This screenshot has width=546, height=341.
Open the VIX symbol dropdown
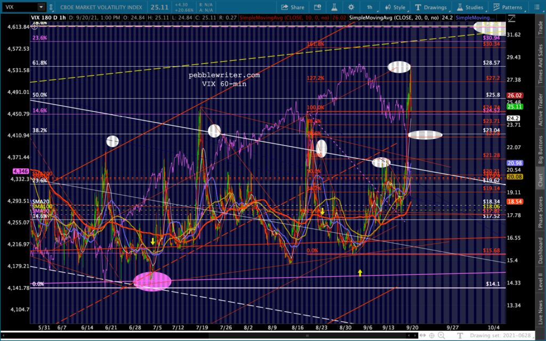tap(41, 7)
